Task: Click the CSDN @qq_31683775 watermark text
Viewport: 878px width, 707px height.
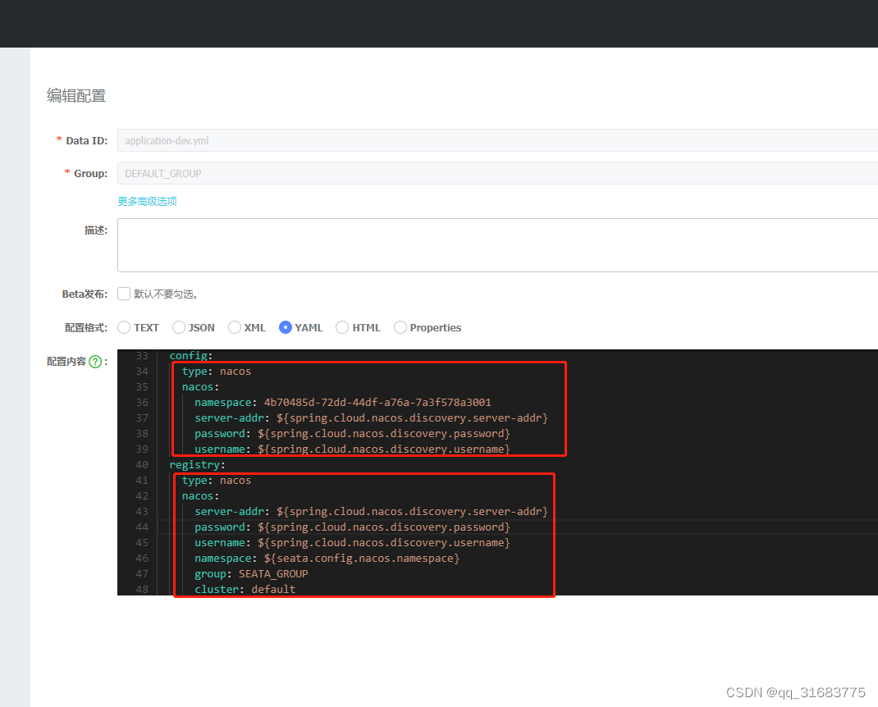Action: point(794,691)
